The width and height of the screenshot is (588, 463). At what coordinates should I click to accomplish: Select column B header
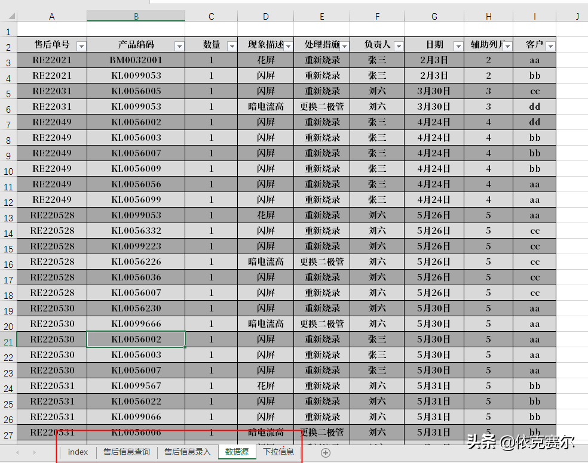tap(136, 17)
